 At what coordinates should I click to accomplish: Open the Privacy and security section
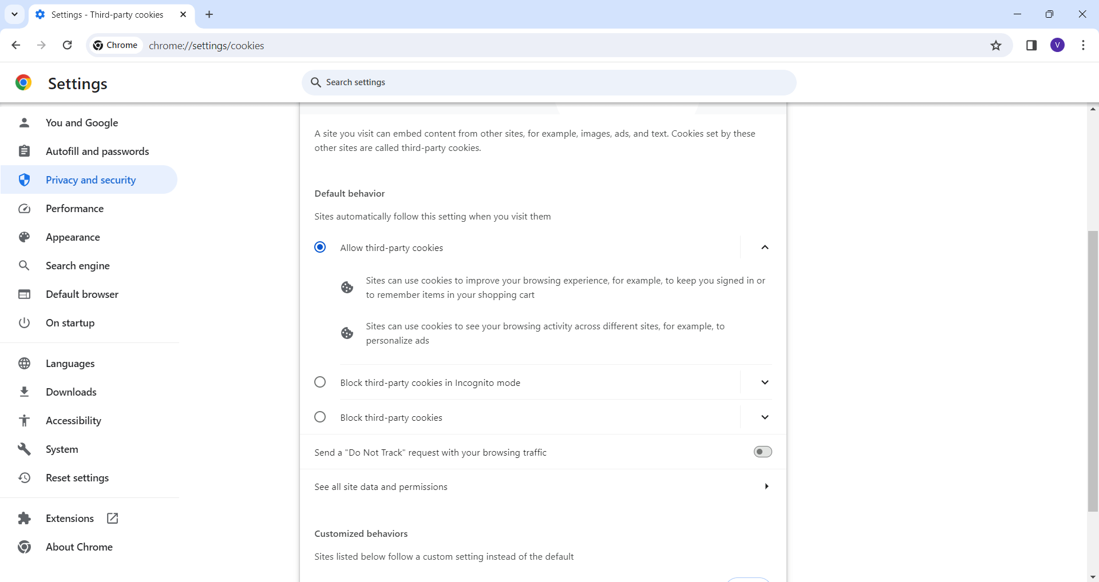pos(90,180)
